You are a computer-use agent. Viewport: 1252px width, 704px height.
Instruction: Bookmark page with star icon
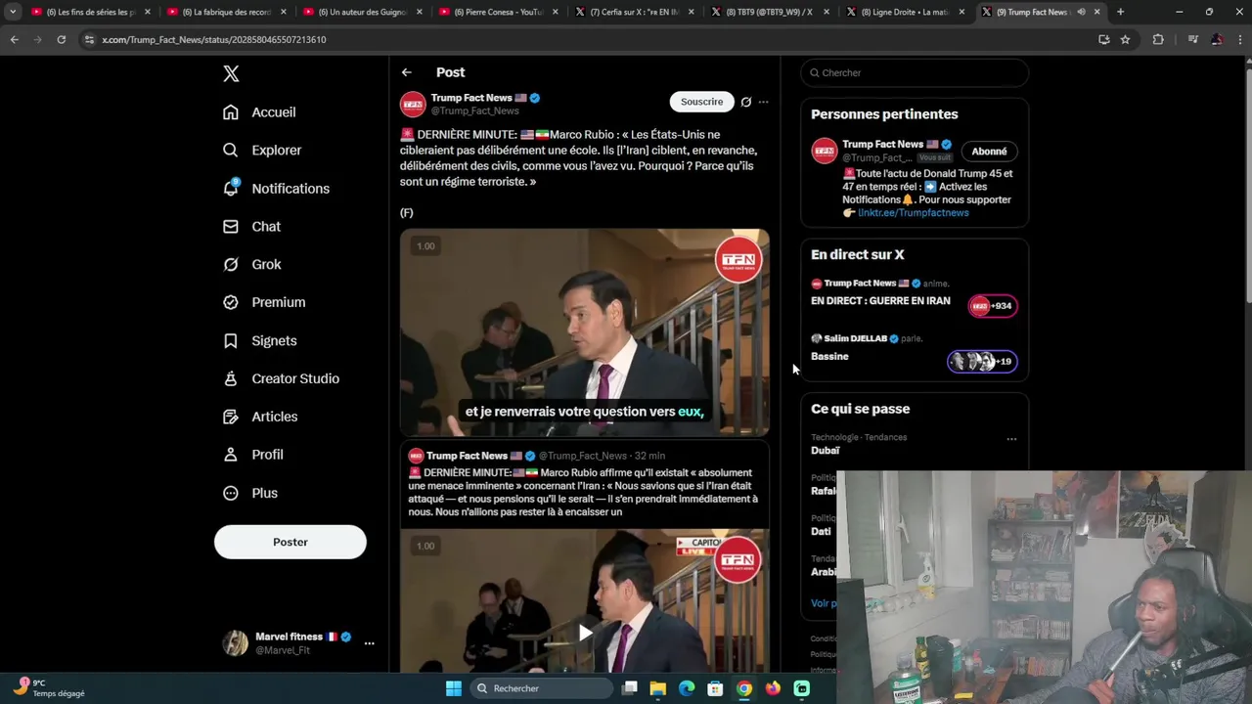point(1126,39)
